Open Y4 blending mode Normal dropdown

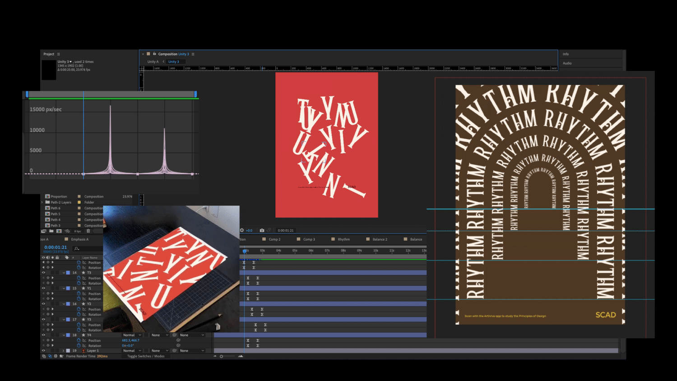coord(132,335)
